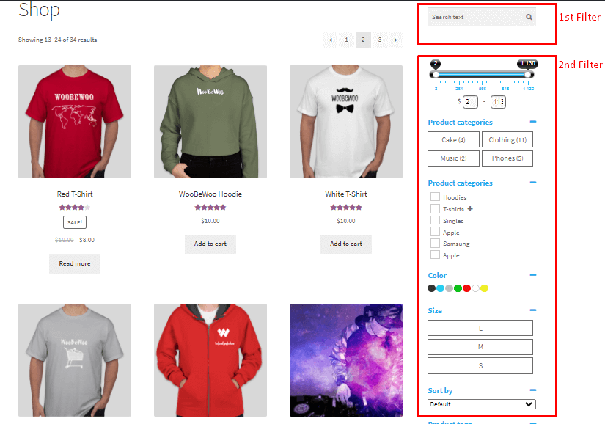
Task: Select the green color swatch
Action: click(x=458, y=288)
